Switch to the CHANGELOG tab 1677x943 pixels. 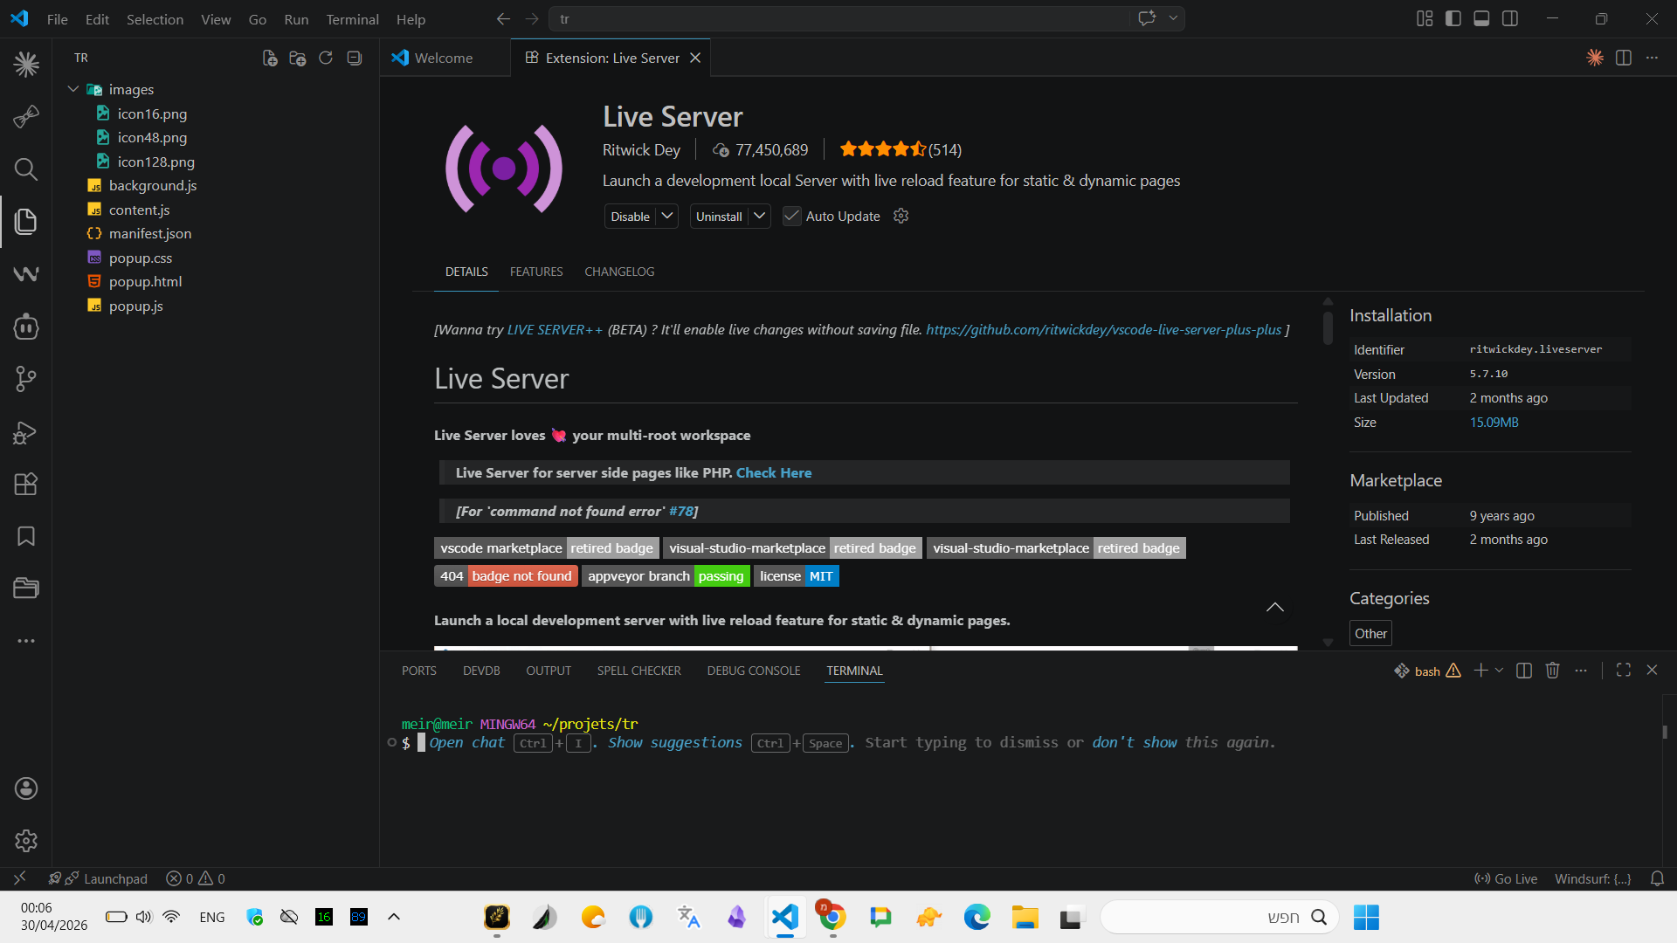pyautogui.click(x=619, y=272)
